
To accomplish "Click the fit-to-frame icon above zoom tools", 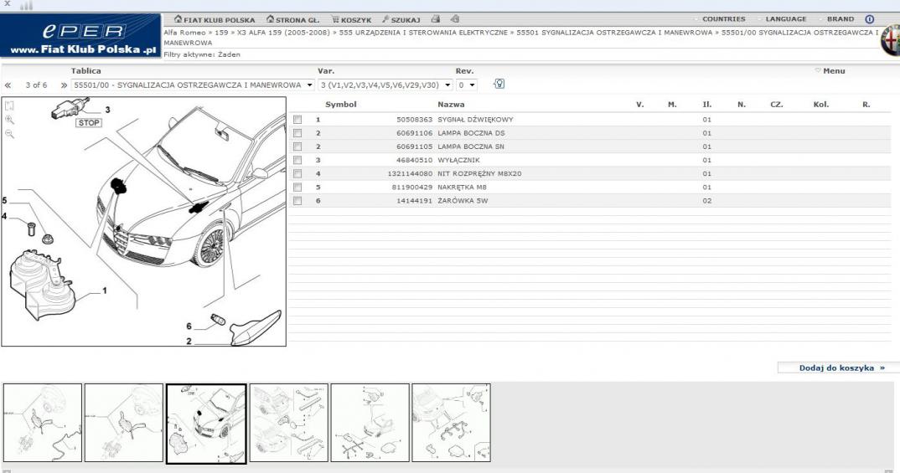I will point(9,105).
